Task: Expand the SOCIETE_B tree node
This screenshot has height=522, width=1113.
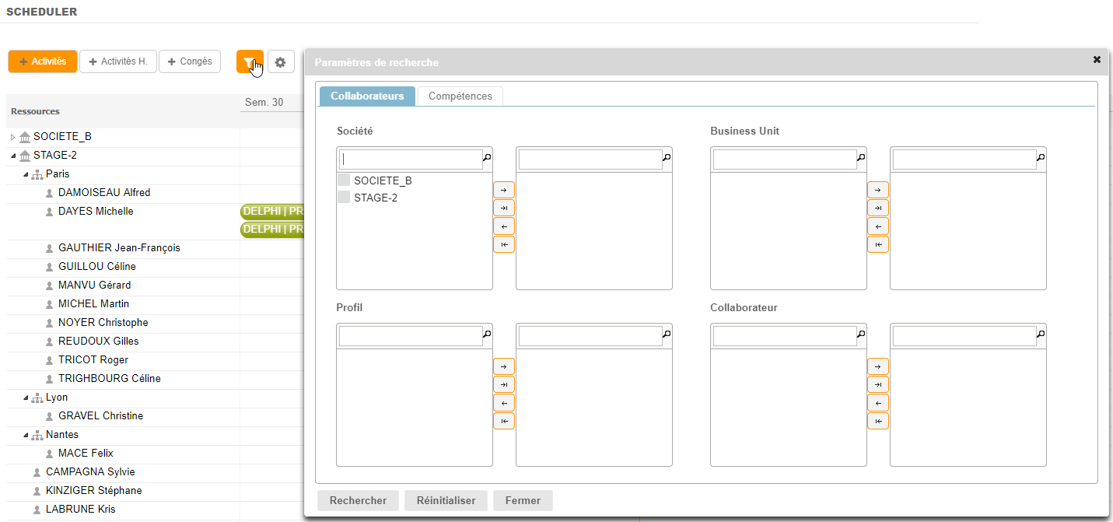Action: click(12, 137)
